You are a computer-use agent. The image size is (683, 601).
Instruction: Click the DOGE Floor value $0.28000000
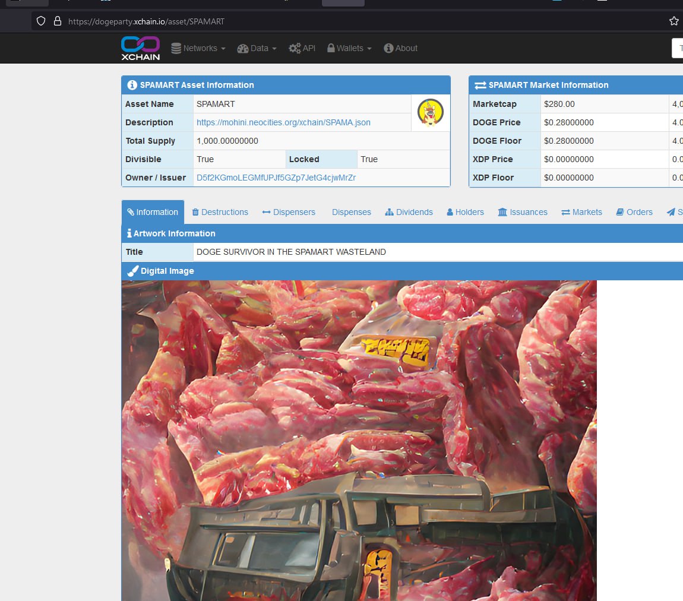569,141
